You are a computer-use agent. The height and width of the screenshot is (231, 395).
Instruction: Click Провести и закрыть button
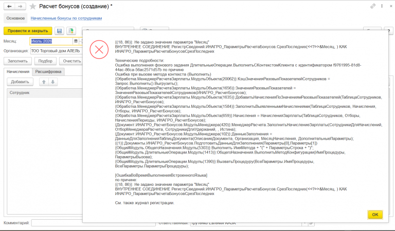[x=28, y=31]
